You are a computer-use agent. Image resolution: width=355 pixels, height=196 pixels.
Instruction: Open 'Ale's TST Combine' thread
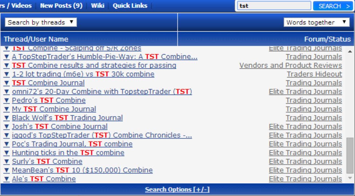(x=44, y=179)
